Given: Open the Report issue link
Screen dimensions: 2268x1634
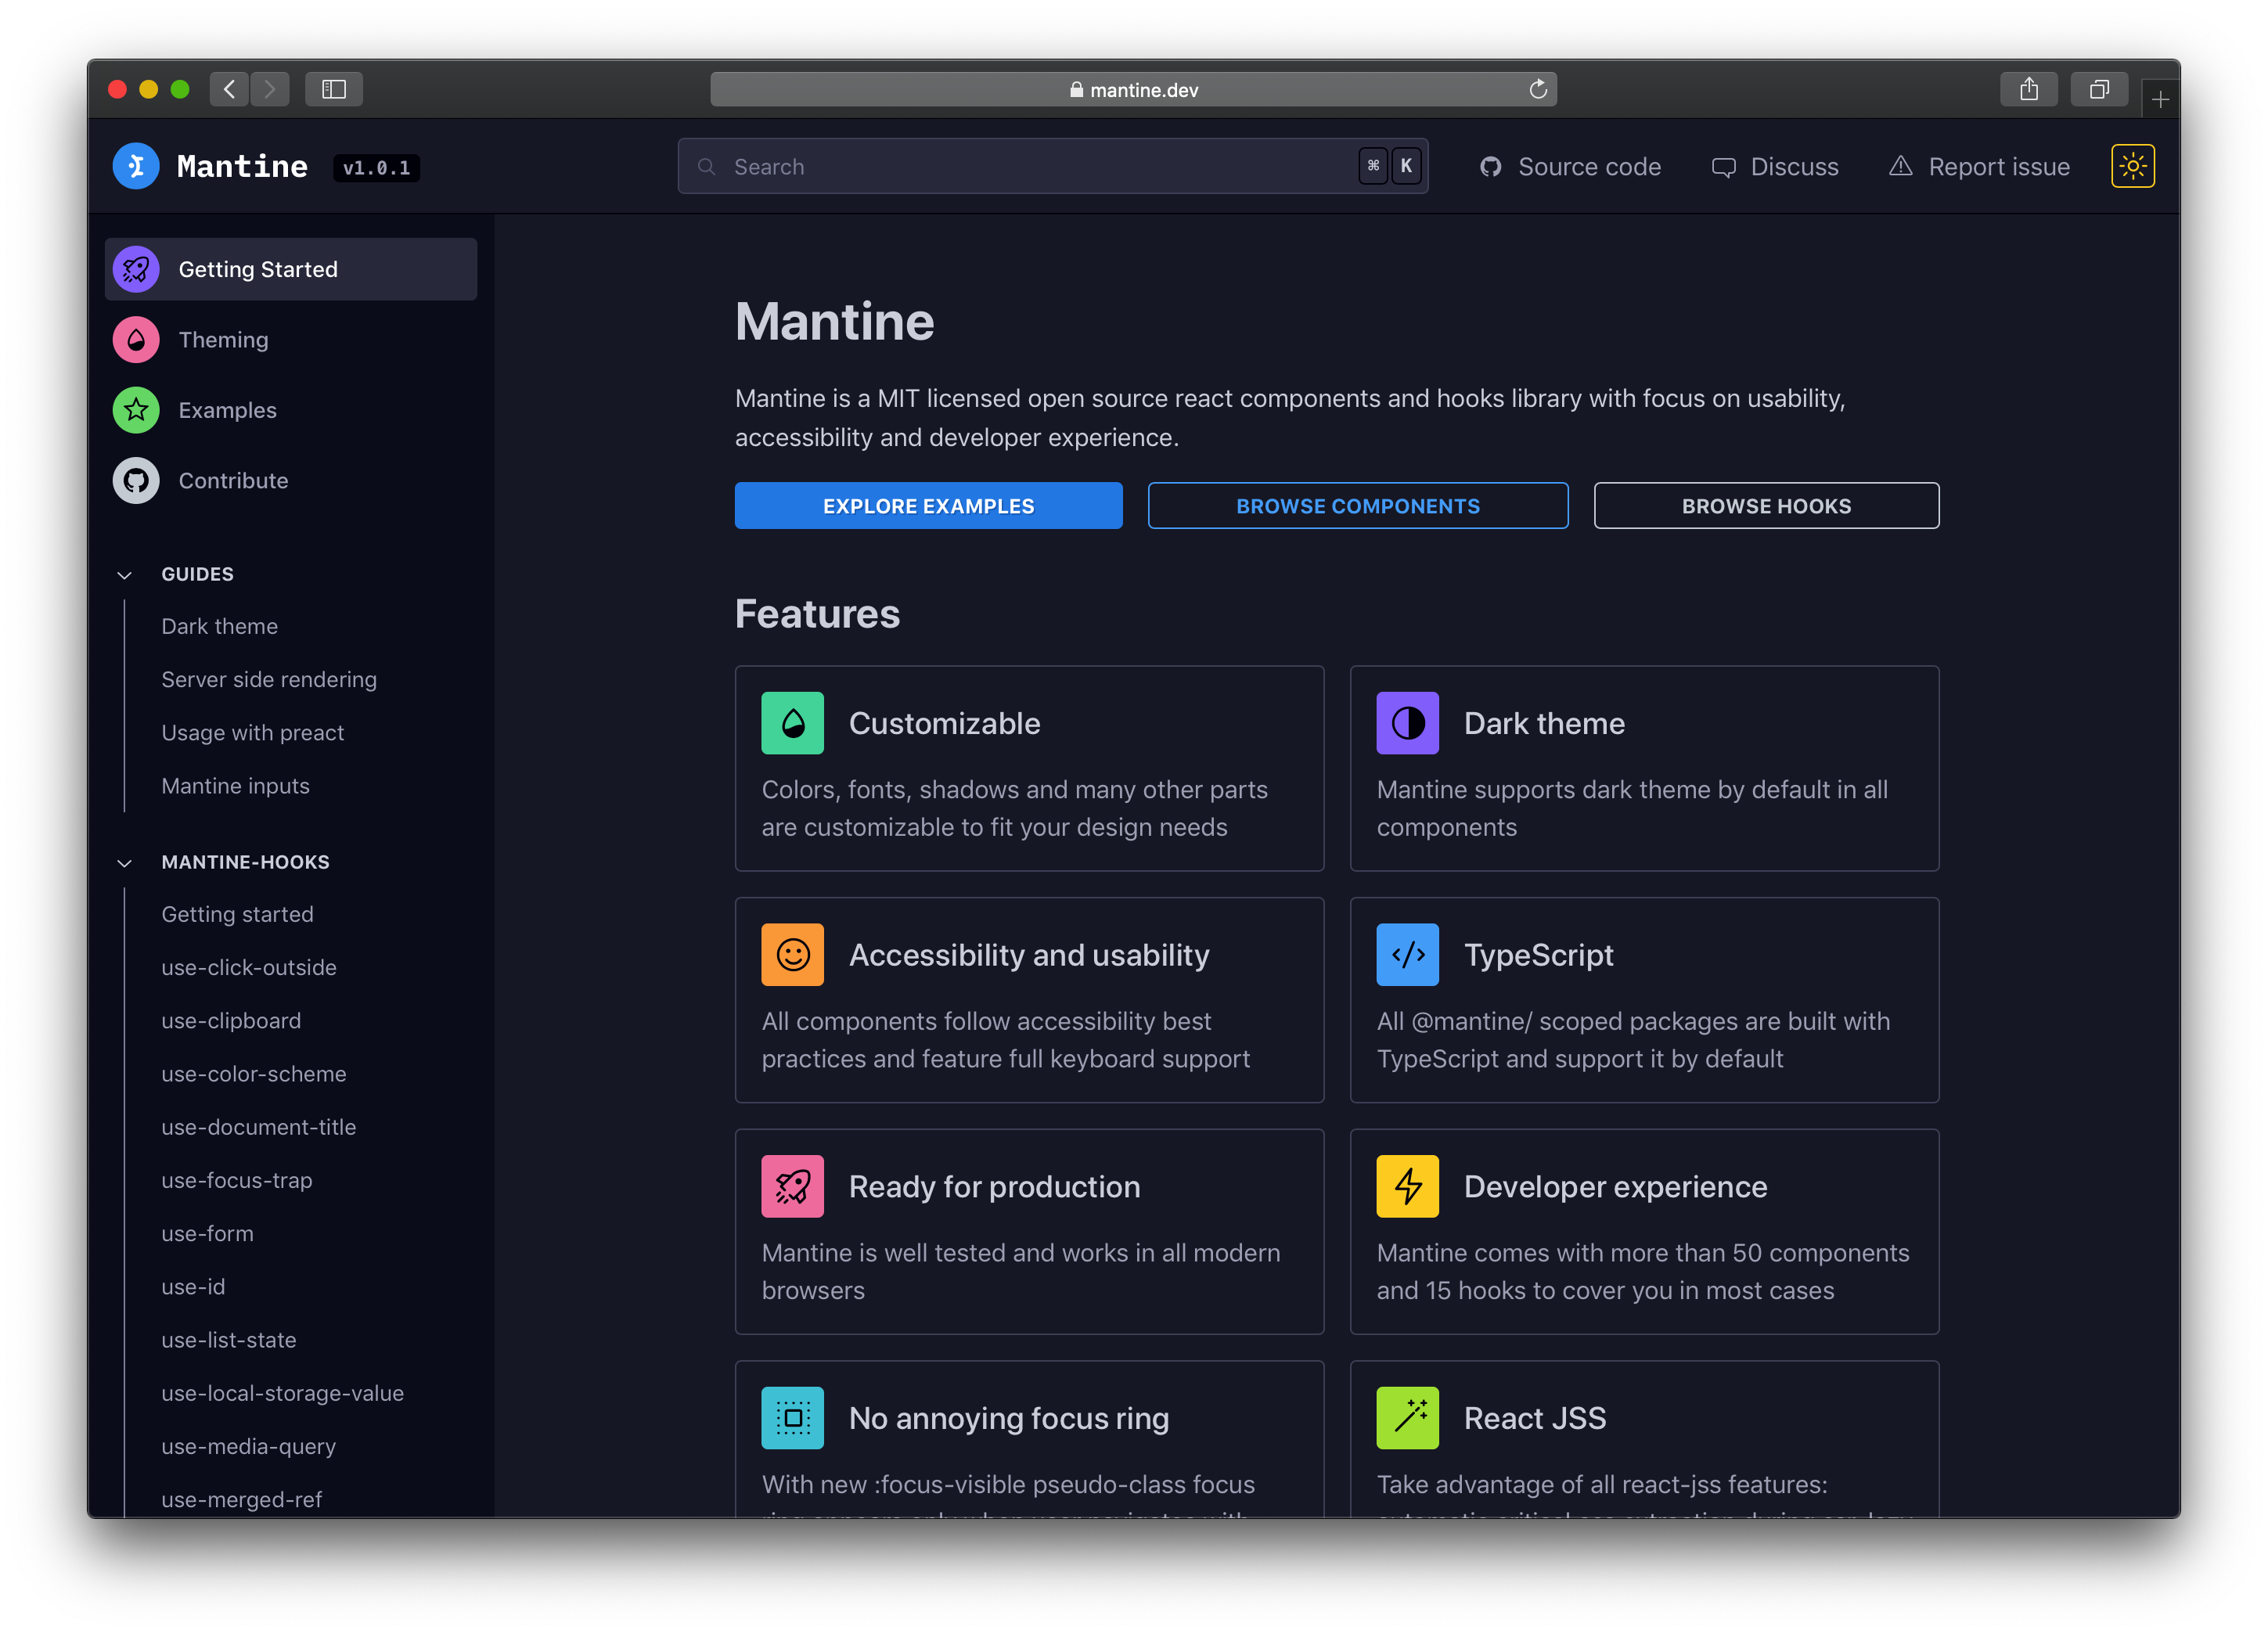Looking at the screenshot, I should (1979, 167).
